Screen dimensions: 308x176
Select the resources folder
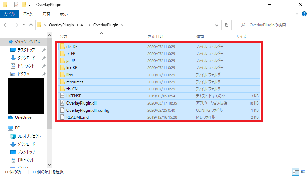(x=75, y=82)
